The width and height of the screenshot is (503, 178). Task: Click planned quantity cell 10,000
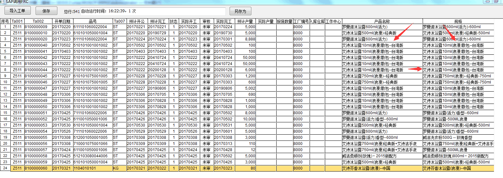[245, 119]
